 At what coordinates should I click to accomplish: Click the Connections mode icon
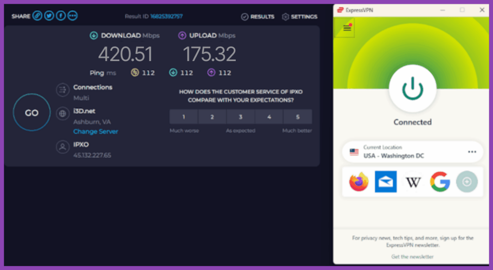pos(62,90)
